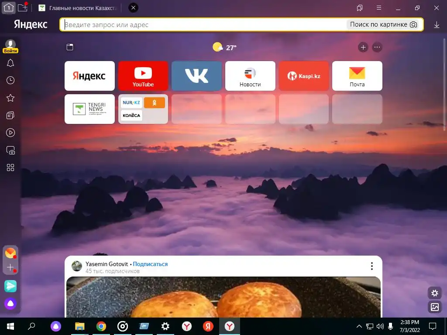
Task: Open the Яндекс tile
Action: point(89,76)
